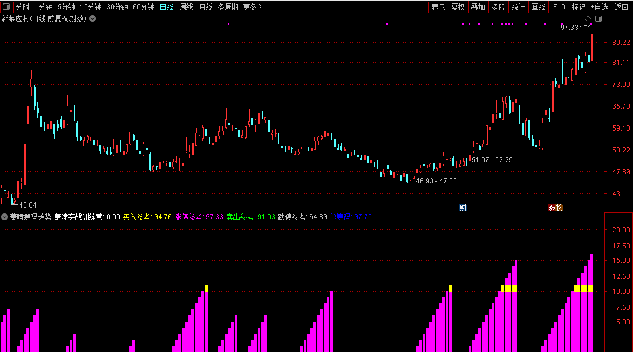The image size is (633, 352).
Task: Toggle the side panel icon at chart top-right
Action: pyautogui.click(x=599, y=18)
